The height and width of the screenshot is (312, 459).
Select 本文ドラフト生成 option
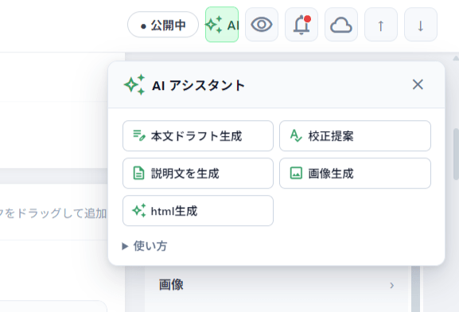tap(198, 136)
